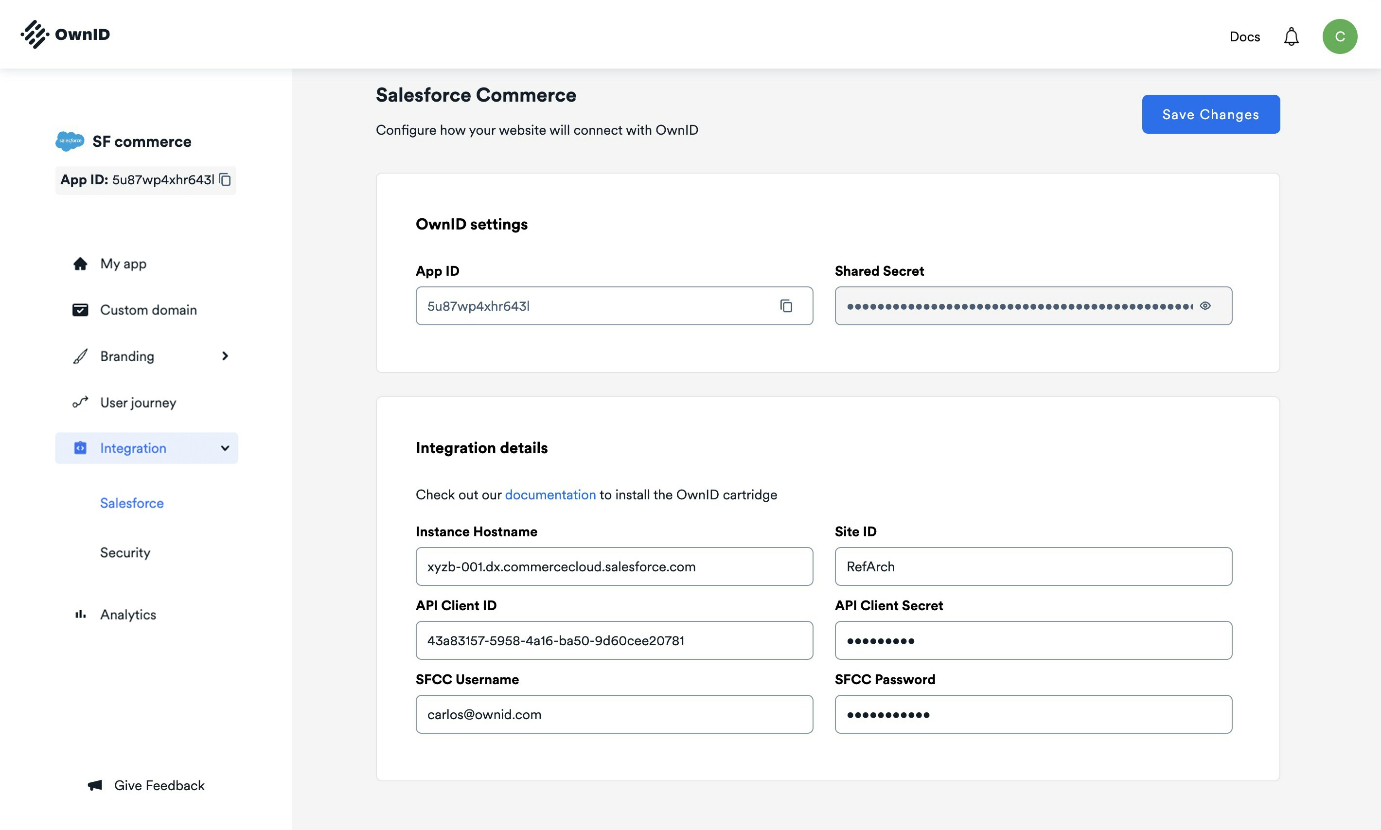Screen dimensions: 1381x830
Task: Expand the Branding section
Action: point(226,356)
